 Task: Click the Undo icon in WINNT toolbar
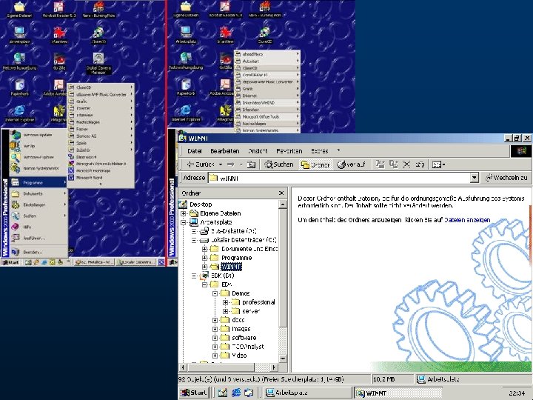(420, 164)
